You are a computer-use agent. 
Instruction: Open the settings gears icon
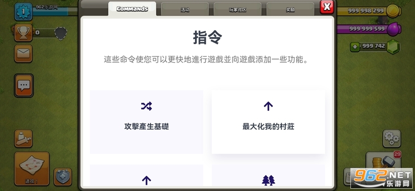(x=391, y=139)
